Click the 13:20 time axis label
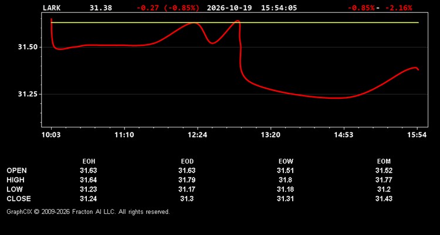Screen dimensions: 440x235 tap(270, 135)
